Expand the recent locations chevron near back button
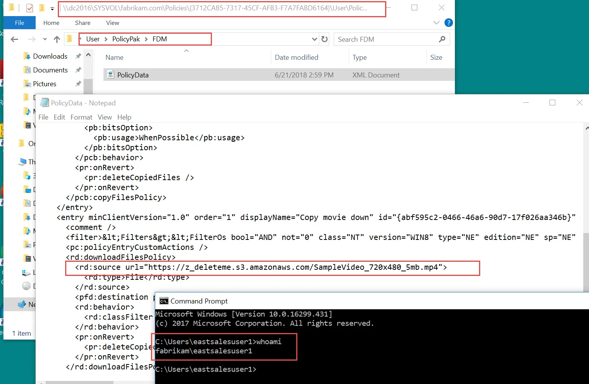 pyautogui.click(x=44, y=39)
